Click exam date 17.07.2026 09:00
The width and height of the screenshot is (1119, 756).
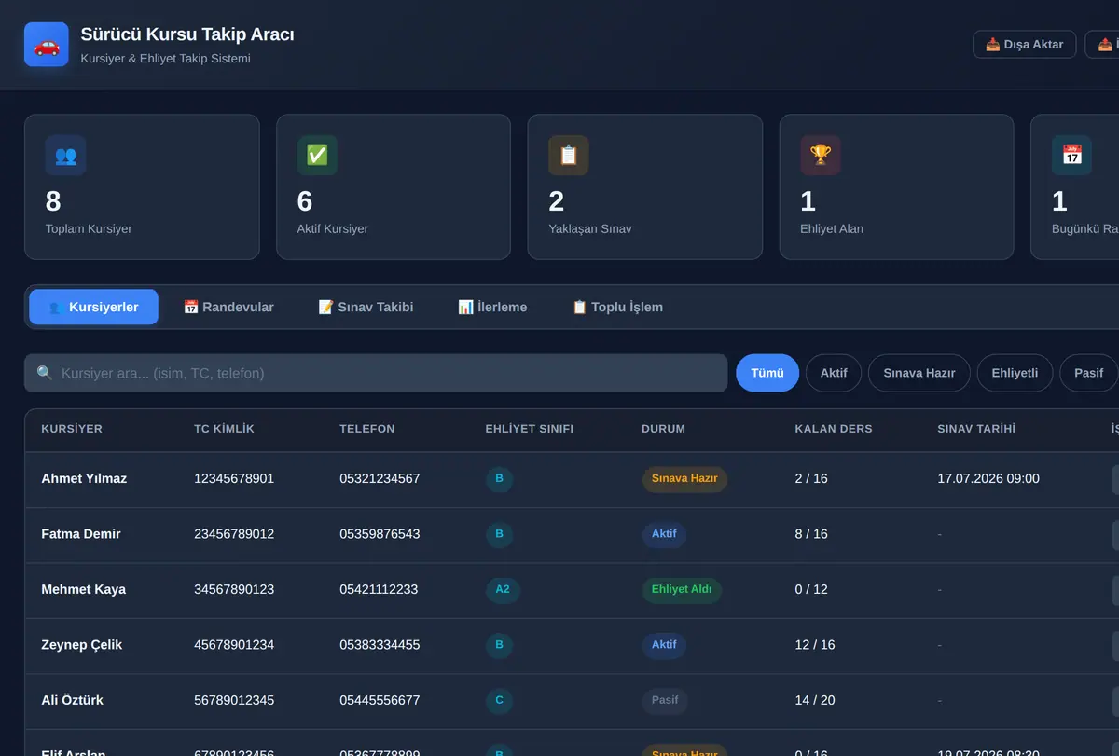pyautogui.click(x=988, y=479)
